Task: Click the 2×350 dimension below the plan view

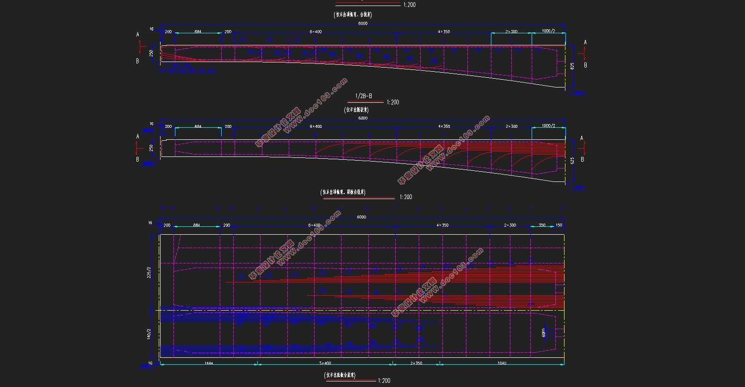Action: pyautogui.click(x=416, y=363)
